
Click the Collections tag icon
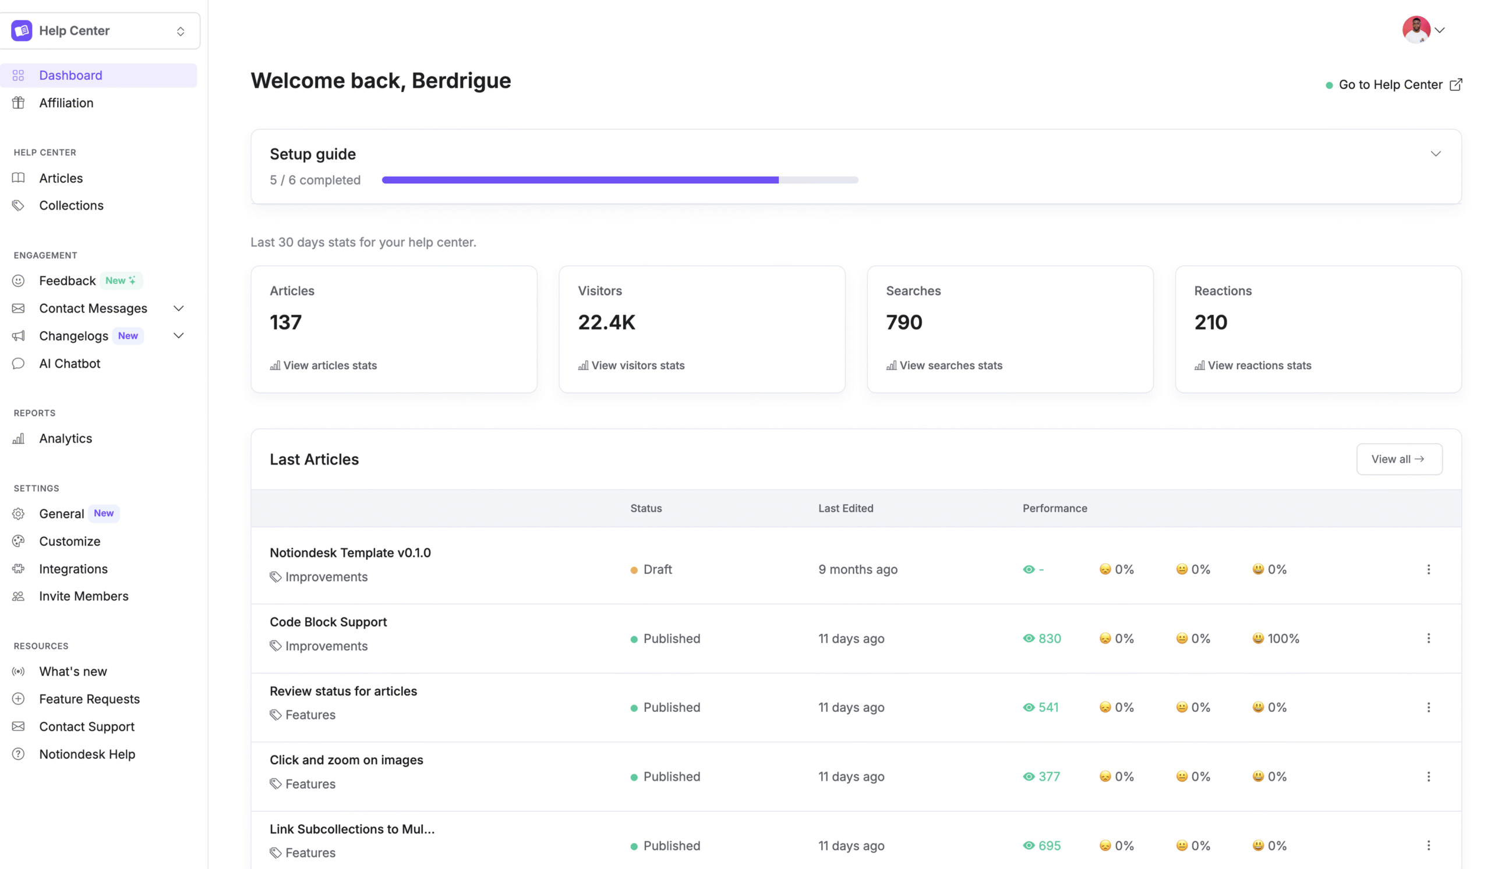(x=18, y=205)
